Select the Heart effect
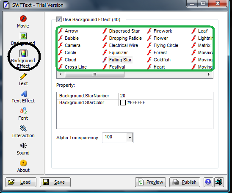 [156, 67]
